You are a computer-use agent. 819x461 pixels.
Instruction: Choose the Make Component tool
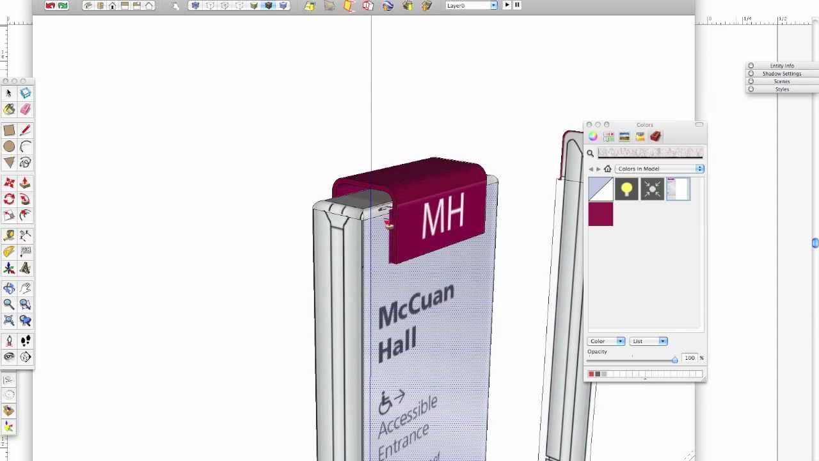click(25, 93)
